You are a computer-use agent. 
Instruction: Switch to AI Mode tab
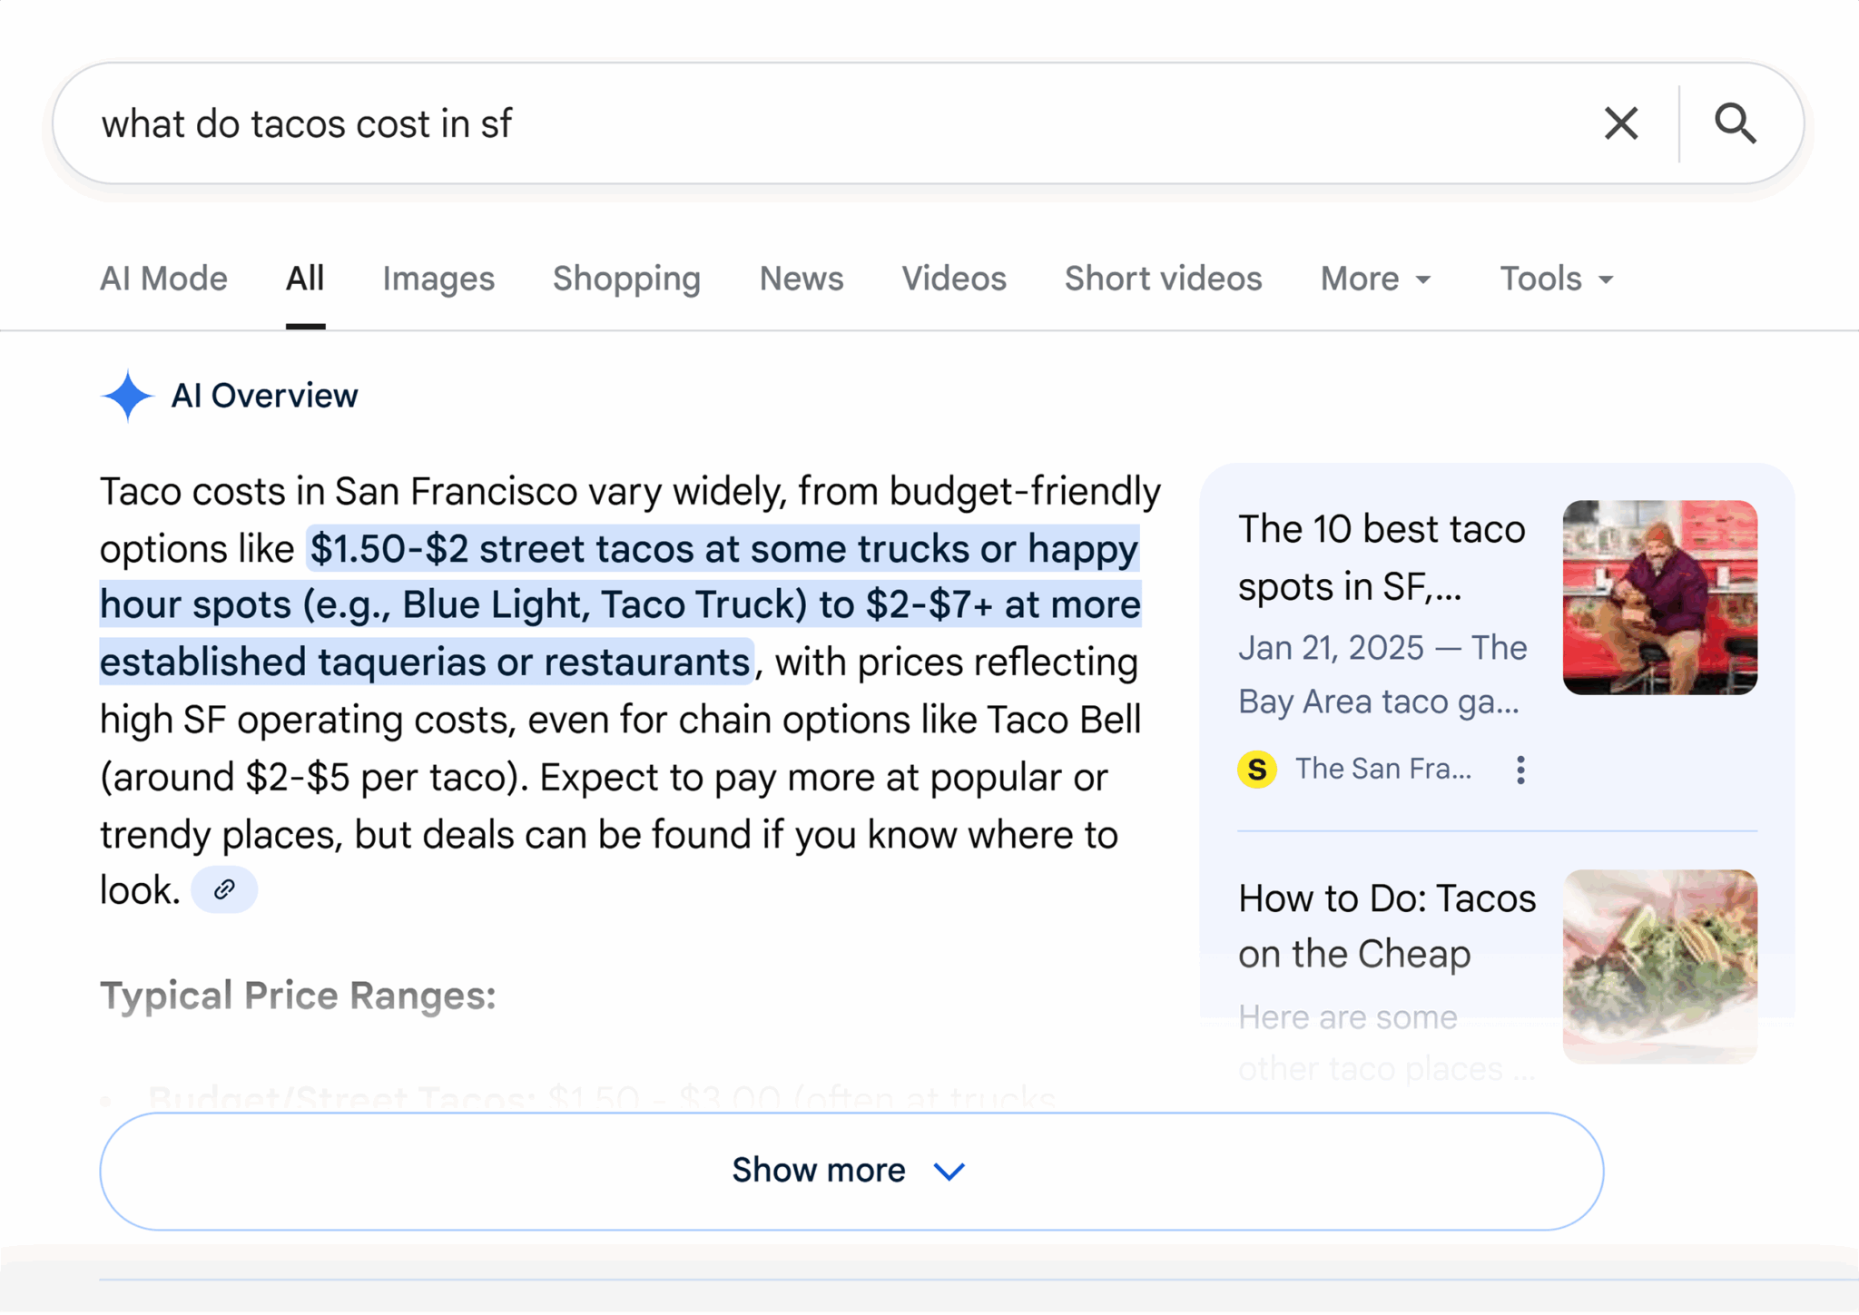coord(163,279)
